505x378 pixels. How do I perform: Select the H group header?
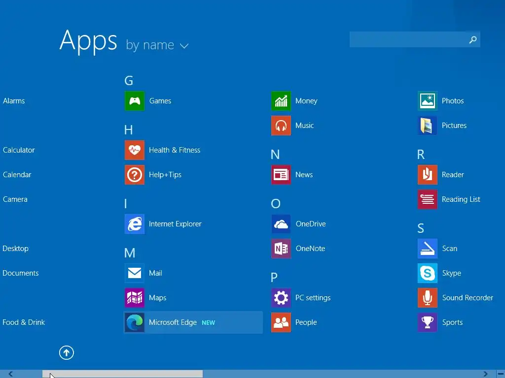[128, 130]
